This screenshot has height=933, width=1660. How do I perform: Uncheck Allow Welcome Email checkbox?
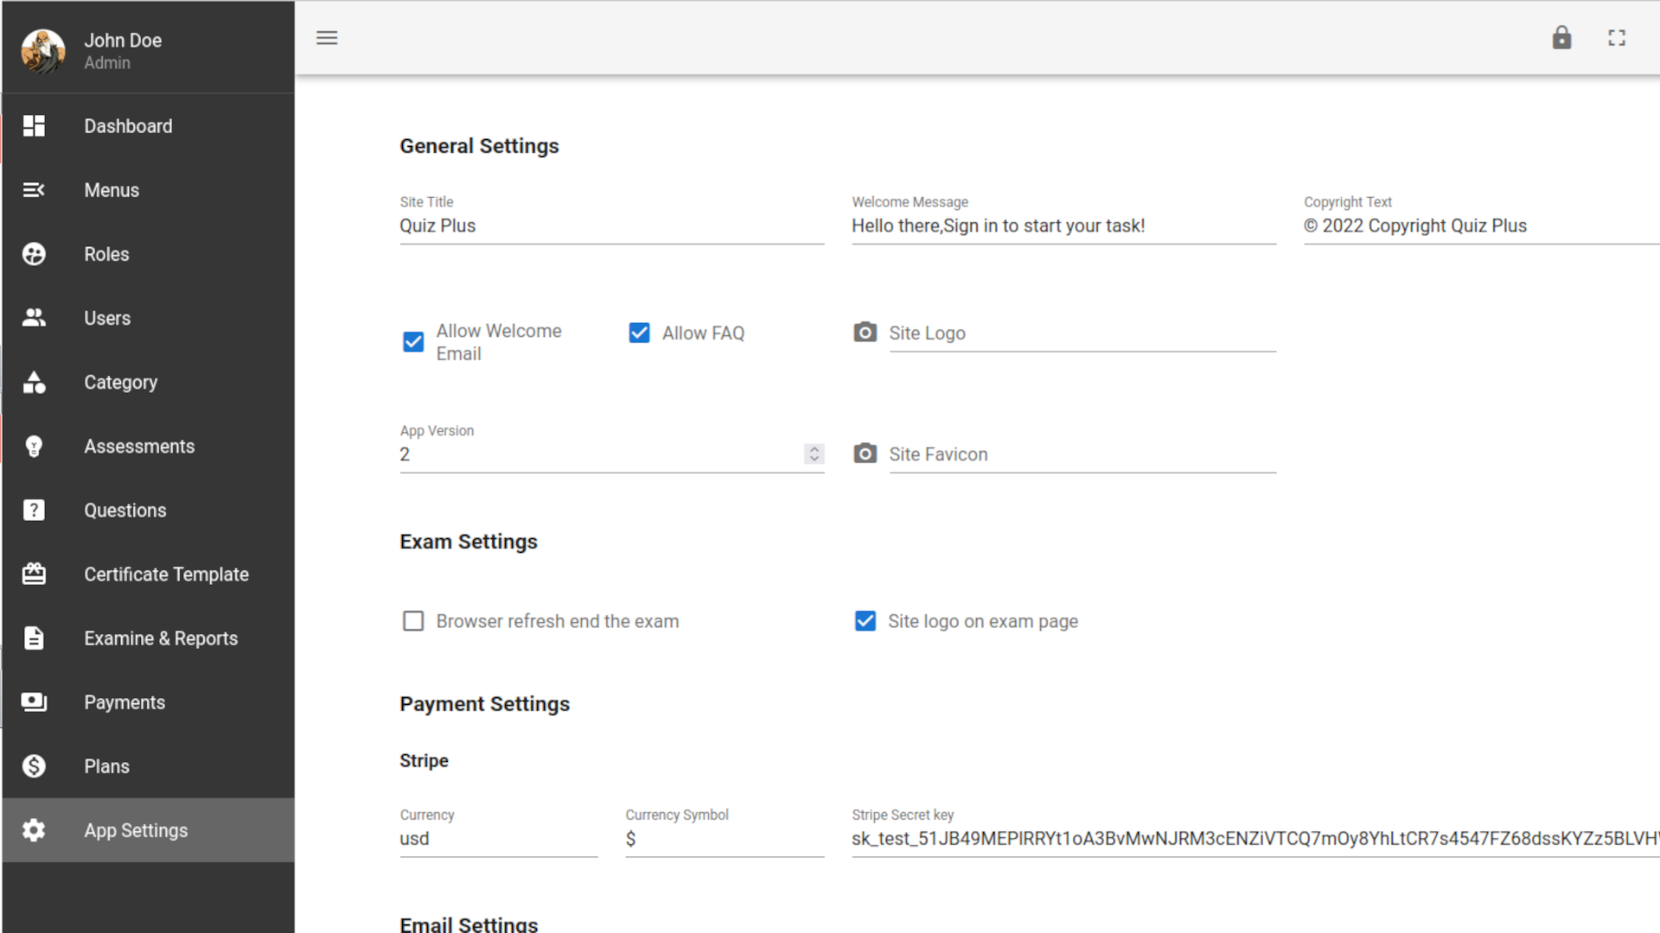(x=413, y=342)
